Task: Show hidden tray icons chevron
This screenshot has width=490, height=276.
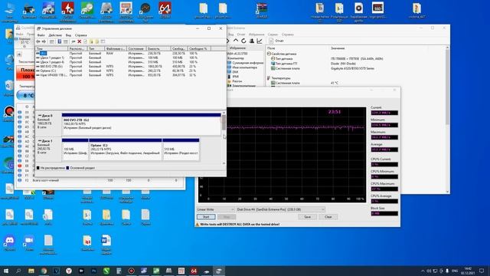Action: [x=423, y=271]
